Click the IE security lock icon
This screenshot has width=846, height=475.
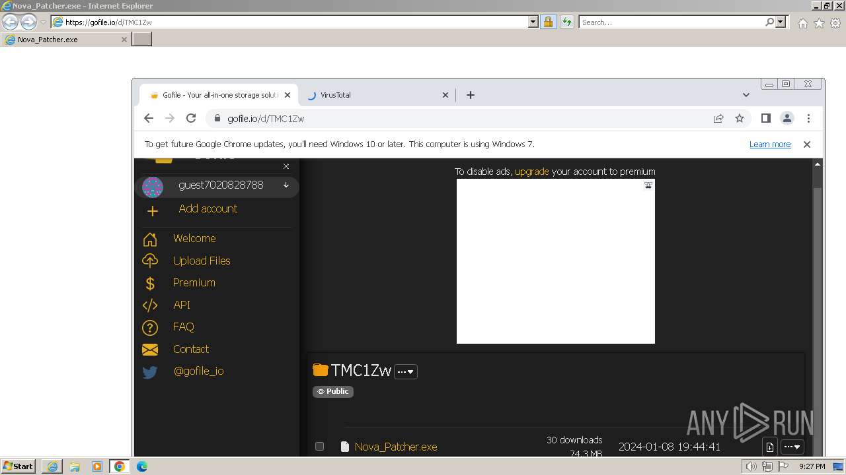(x=548, y=22)
